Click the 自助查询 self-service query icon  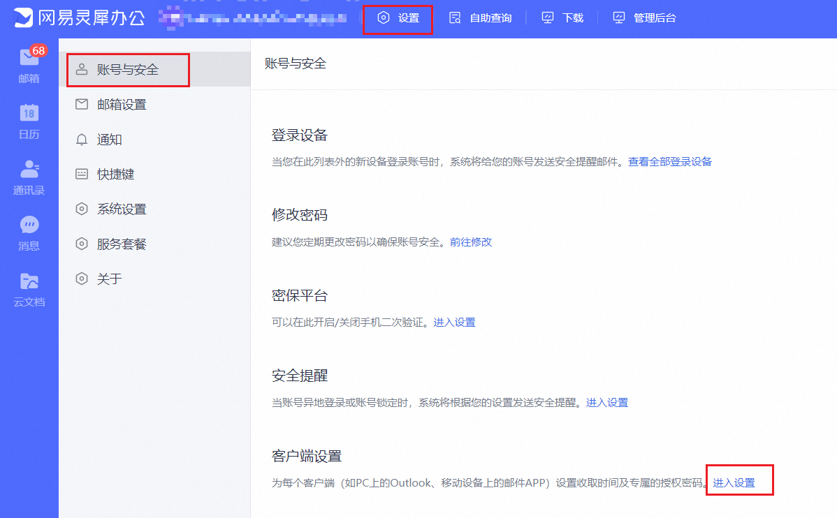click(x=455, y=18)
